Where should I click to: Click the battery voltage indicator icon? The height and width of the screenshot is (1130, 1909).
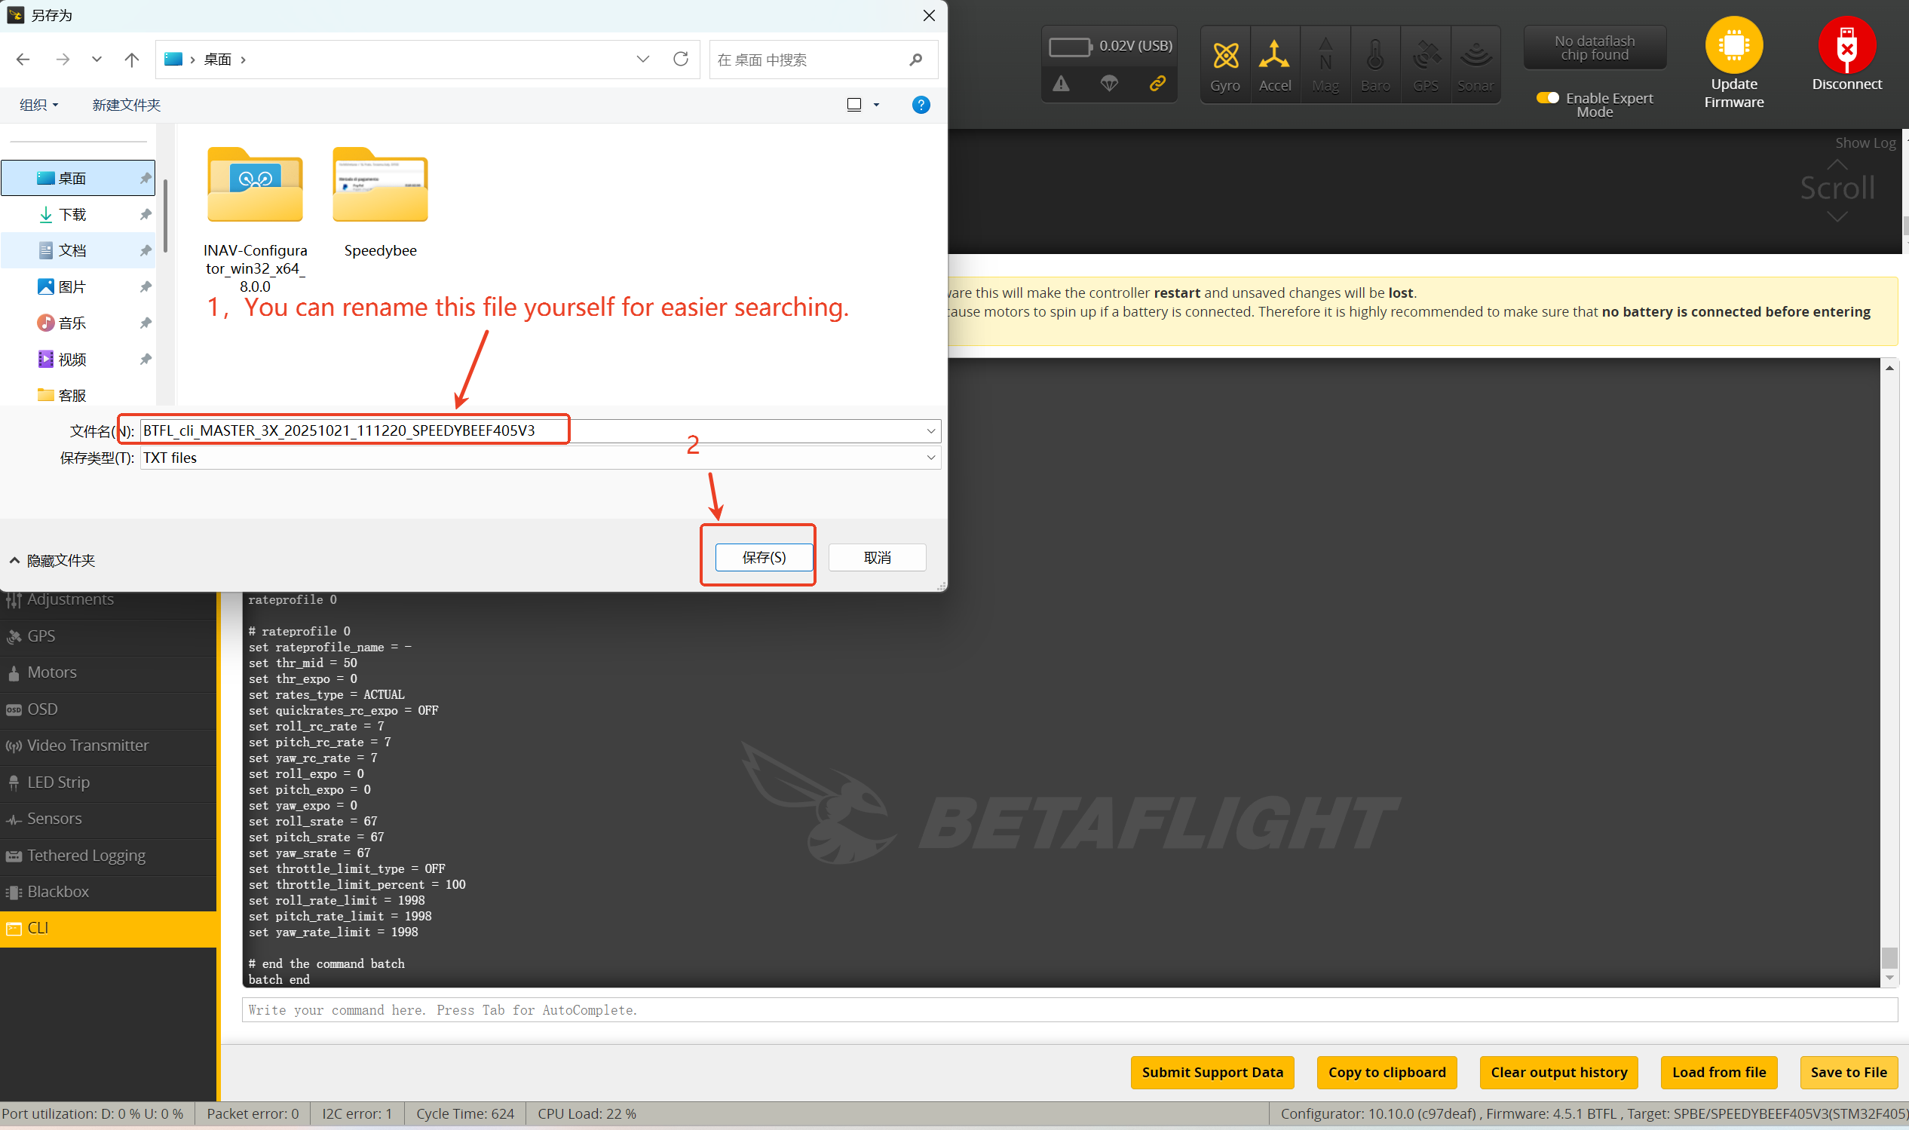pos(1070,47)
